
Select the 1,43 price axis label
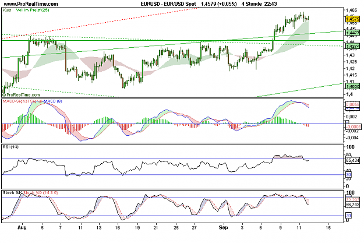point(350,55)
